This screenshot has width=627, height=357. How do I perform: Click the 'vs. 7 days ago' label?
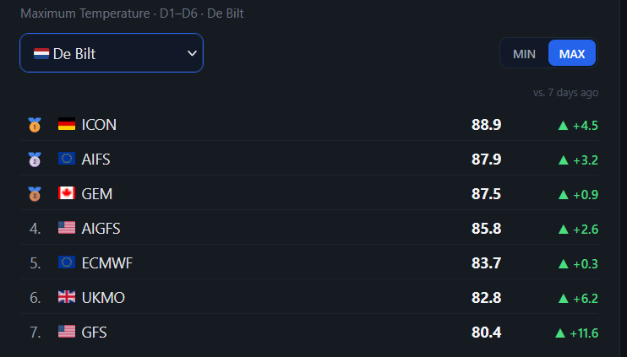pos(565,93)
